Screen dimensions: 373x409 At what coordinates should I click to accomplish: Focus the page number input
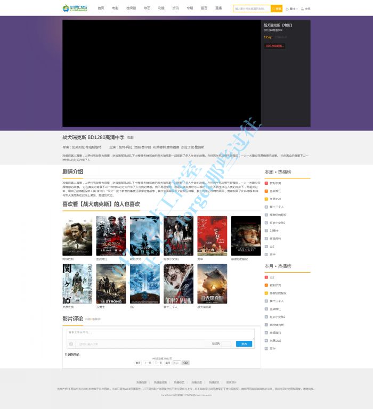pos(176,363)
